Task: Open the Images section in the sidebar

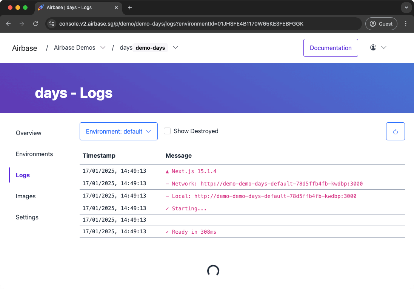Action: (x=26, y=196)
